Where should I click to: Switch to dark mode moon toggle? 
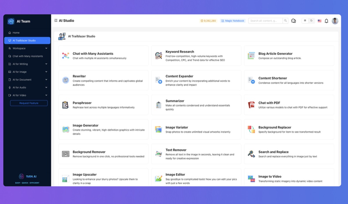311,21
